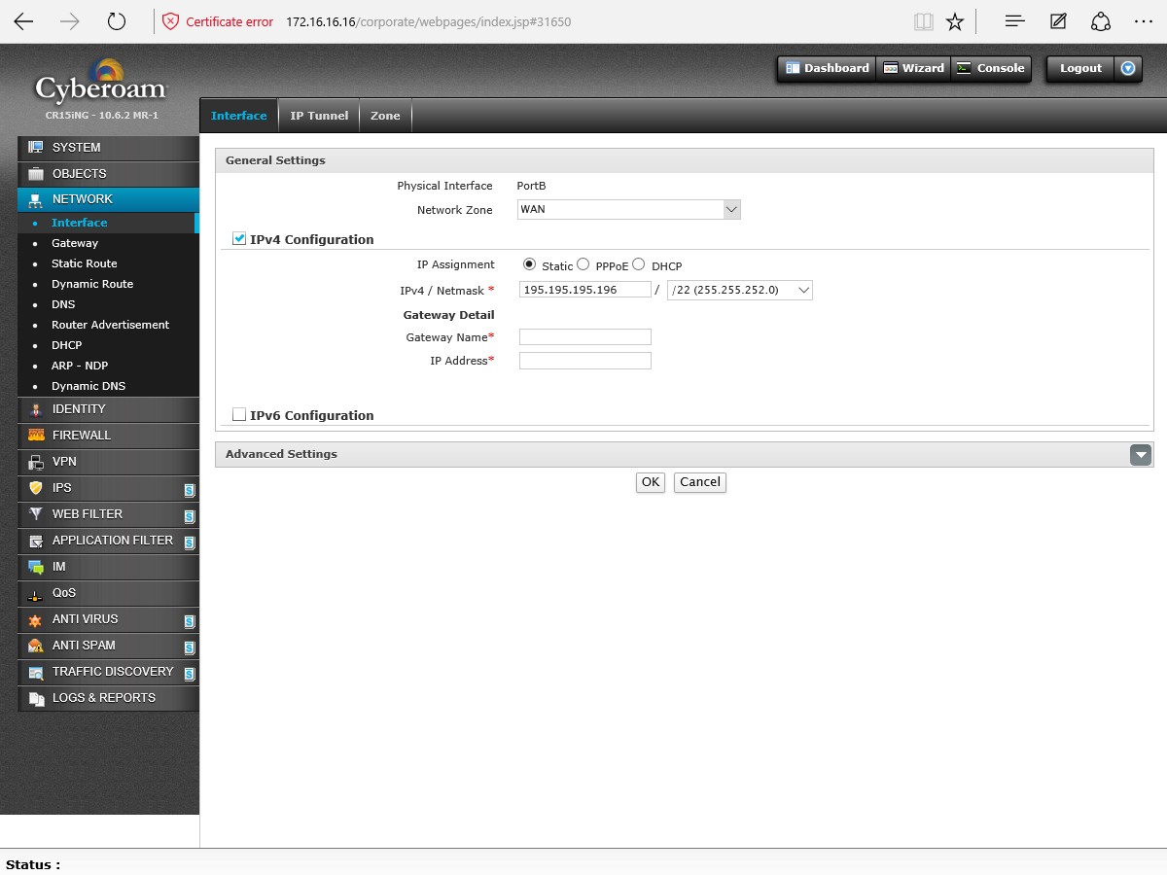Open browser more actions menu

click(1143, 21)
